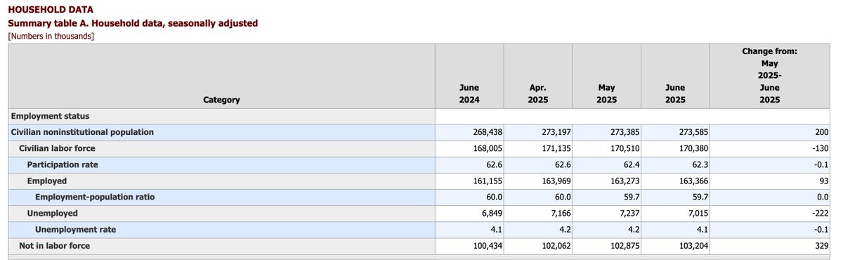Click the Participation rate row label
This screenshot has height=260, width=843.
point(63,164)
